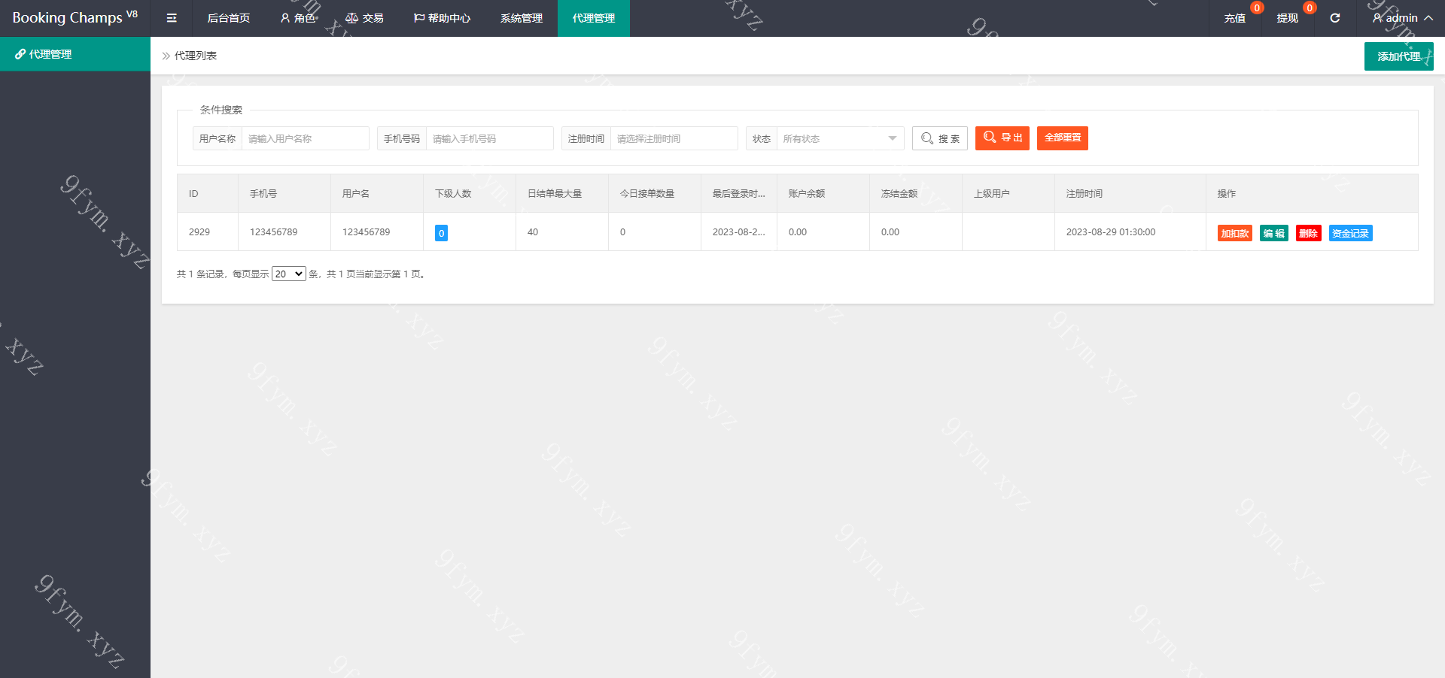The height and width of the screenshot is (678, 1445).
Task: Click registration time 2023-08-29 01:30:00
Action: coord(1111,232)
